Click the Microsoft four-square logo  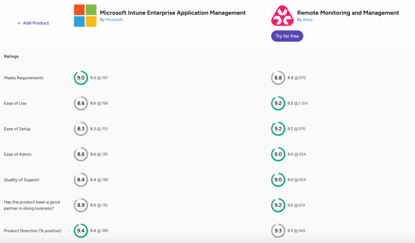click(85, 16)
